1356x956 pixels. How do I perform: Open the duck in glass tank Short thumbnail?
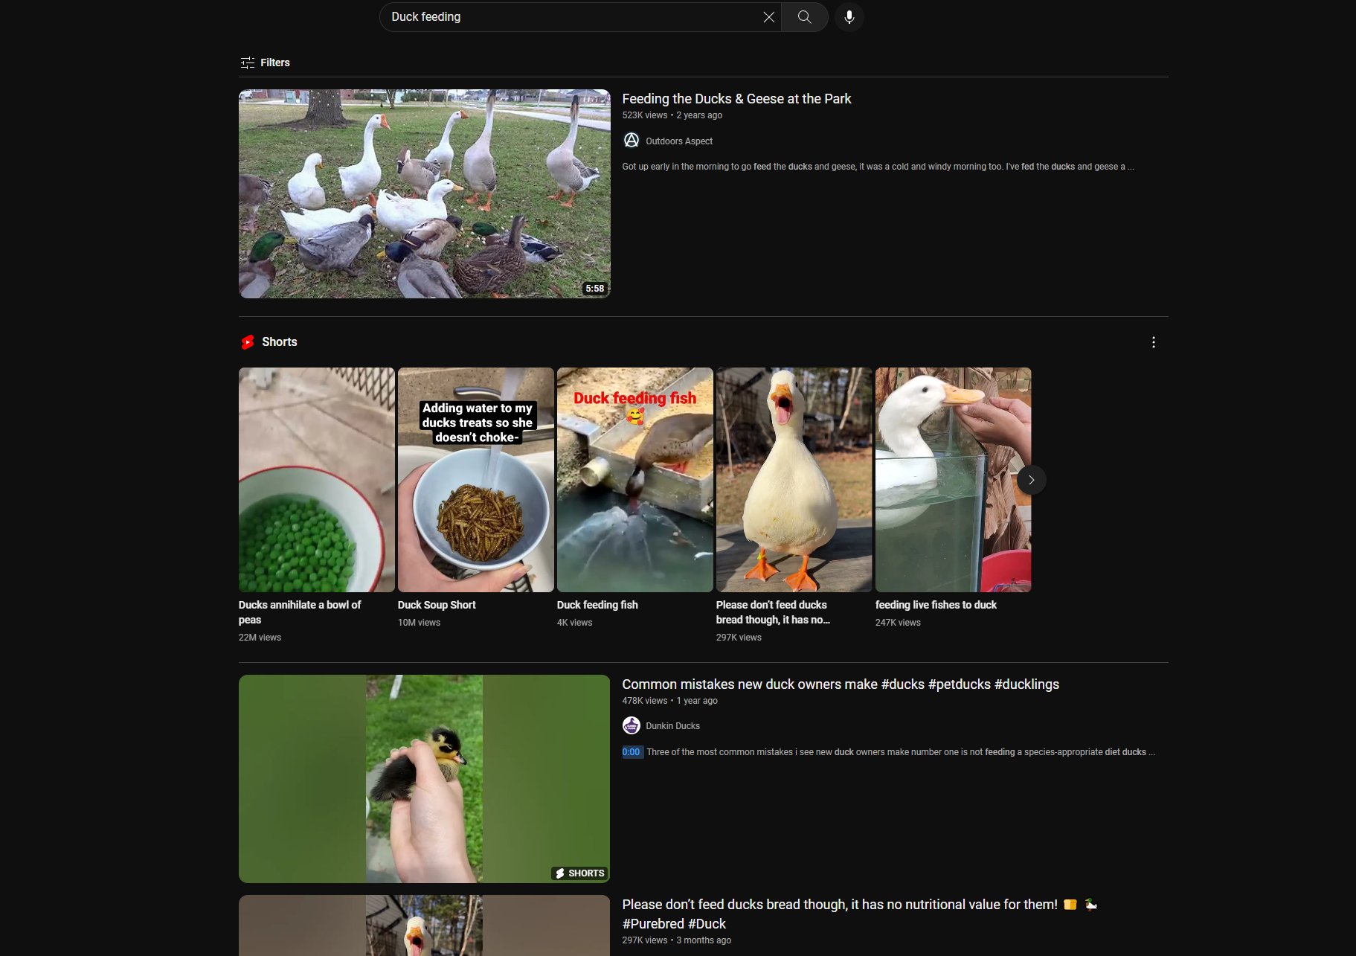coord(953,480)
